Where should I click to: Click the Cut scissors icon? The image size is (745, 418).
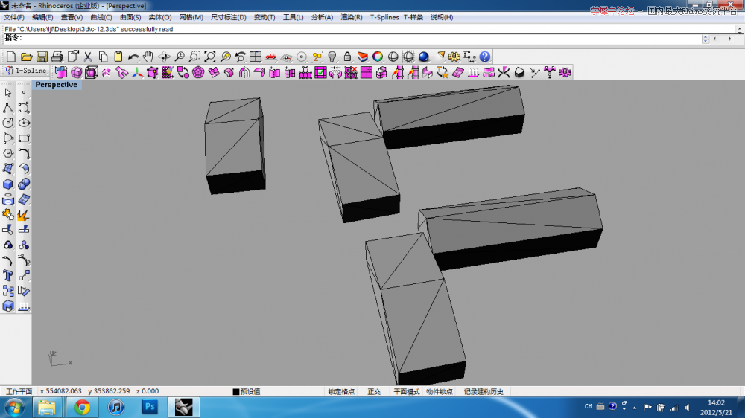[87, 57]
